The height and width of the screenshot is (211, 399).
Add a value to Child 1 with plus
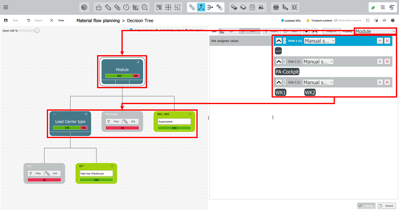tap(380, 41)
